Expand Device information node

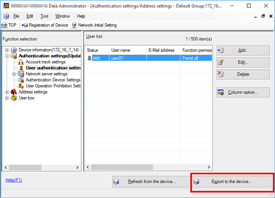[x=7, y=50]
